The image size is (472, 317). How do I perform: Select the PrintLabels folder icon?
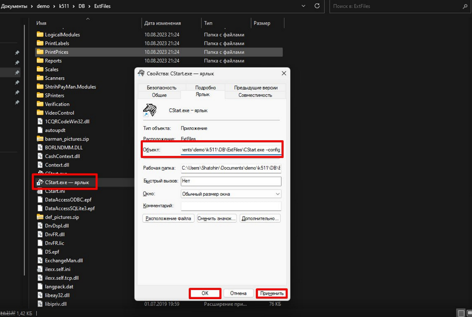point(40,43)
